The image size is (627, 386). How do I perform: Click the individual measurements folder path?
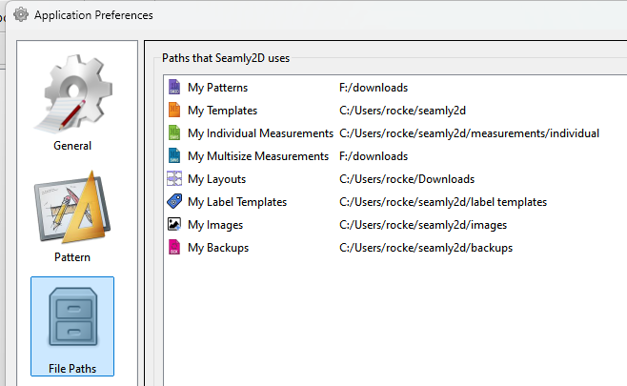[x=469, y=133]
